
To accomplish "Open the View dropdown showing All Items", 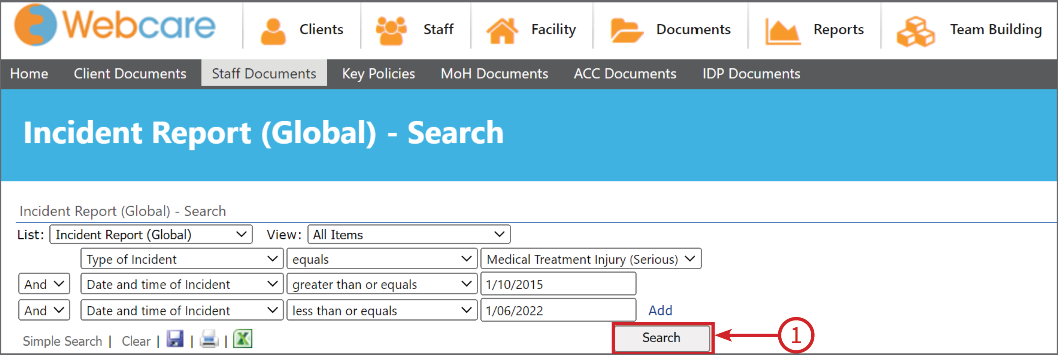I will pos(409,234).
